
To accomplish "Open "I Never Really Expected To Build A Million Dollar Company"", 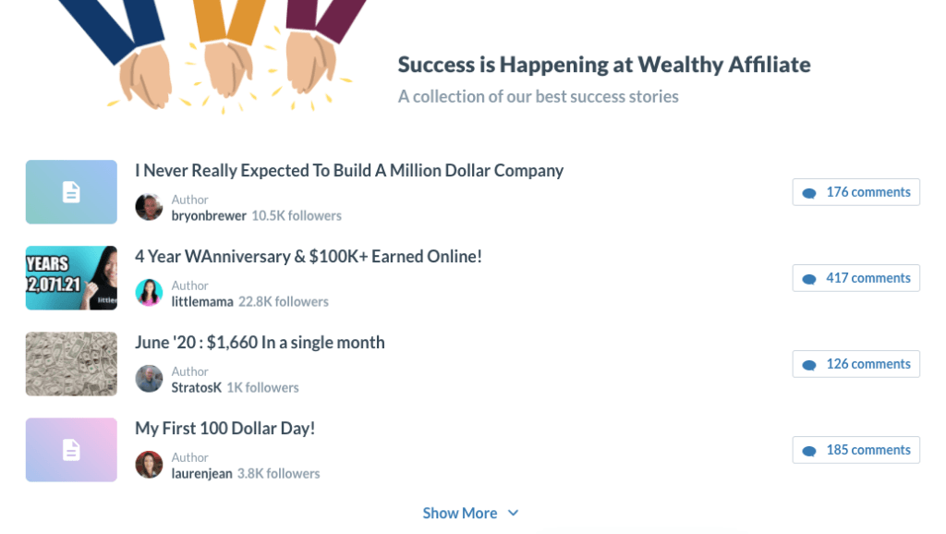I will click(349, 171).
